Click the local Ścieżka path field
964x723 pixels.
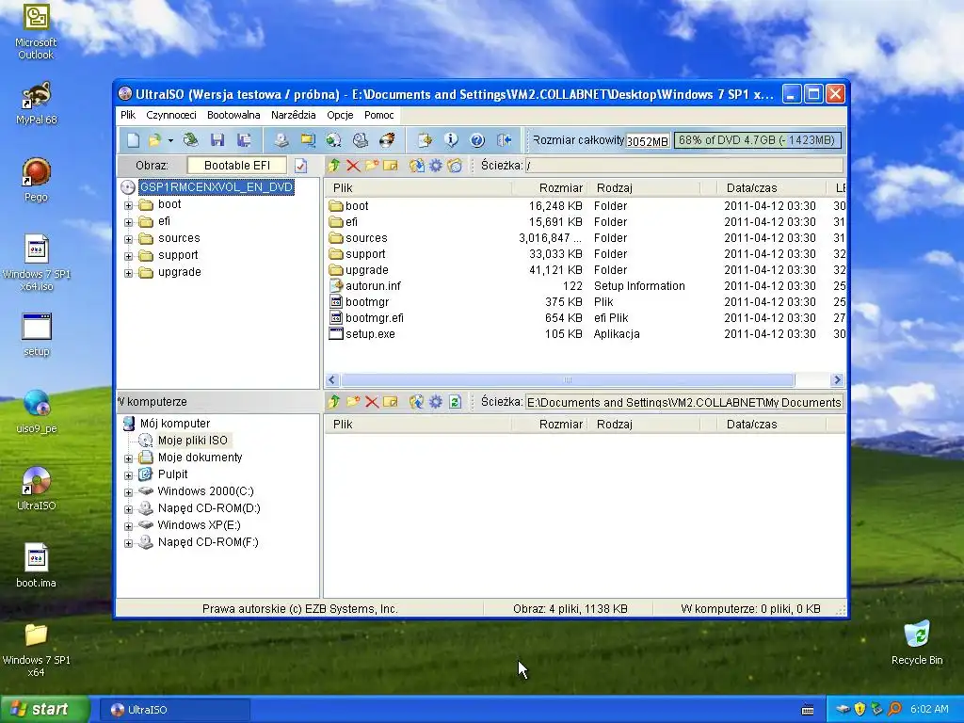[x=683, y=402]
